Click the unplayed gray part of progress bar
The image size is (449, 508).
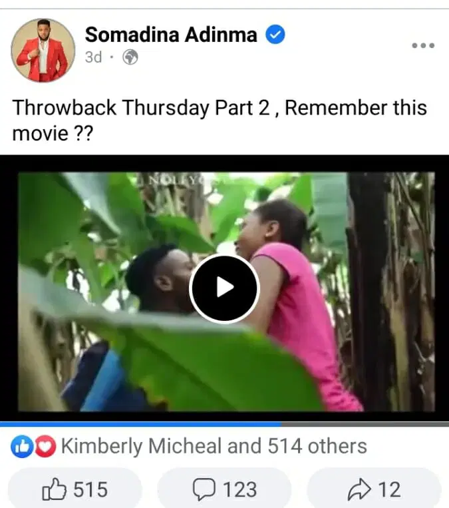point(365,424)
